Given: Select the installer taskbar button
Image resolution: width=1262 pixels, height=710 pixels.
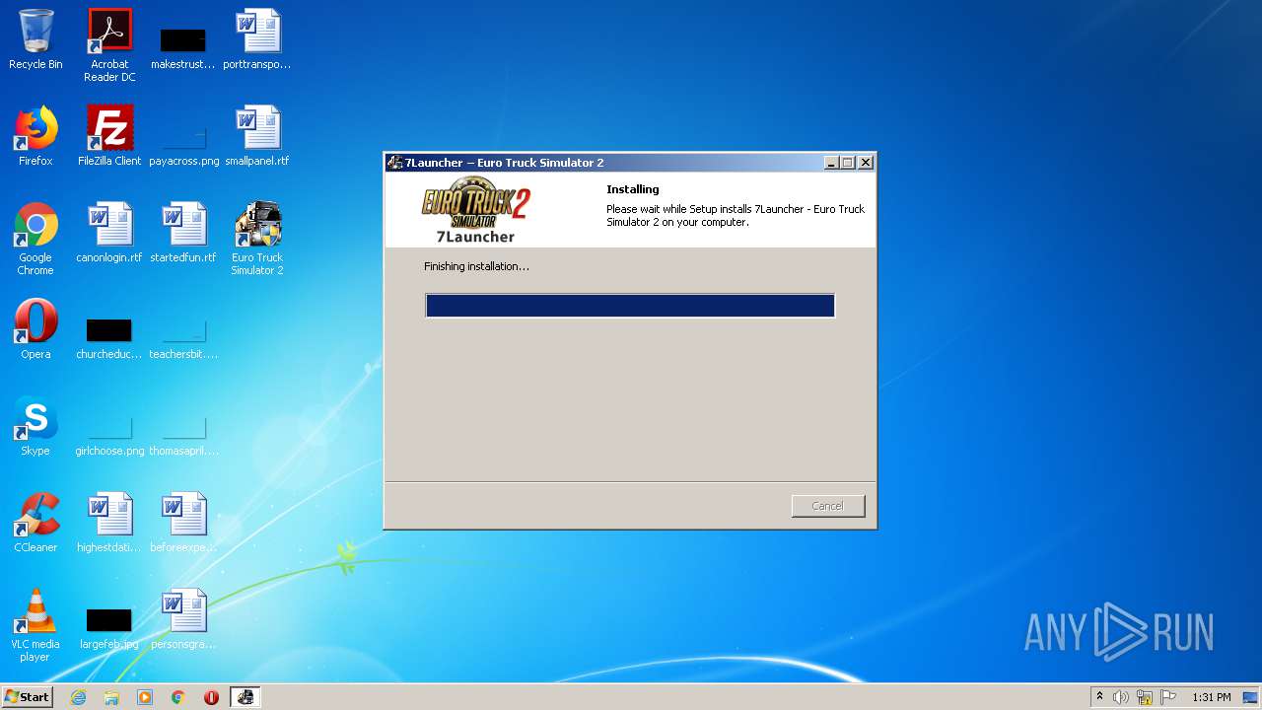Looking at the screenshot, I should pos(245,697).
